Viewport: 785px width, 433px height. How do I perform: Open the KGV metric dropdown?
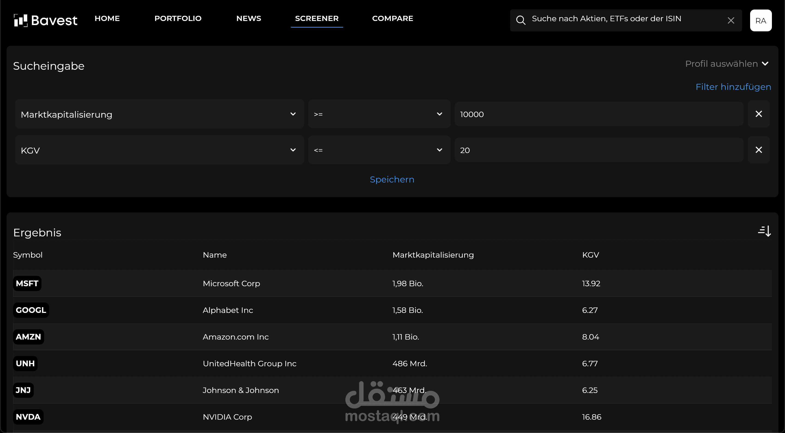(159, 150)
